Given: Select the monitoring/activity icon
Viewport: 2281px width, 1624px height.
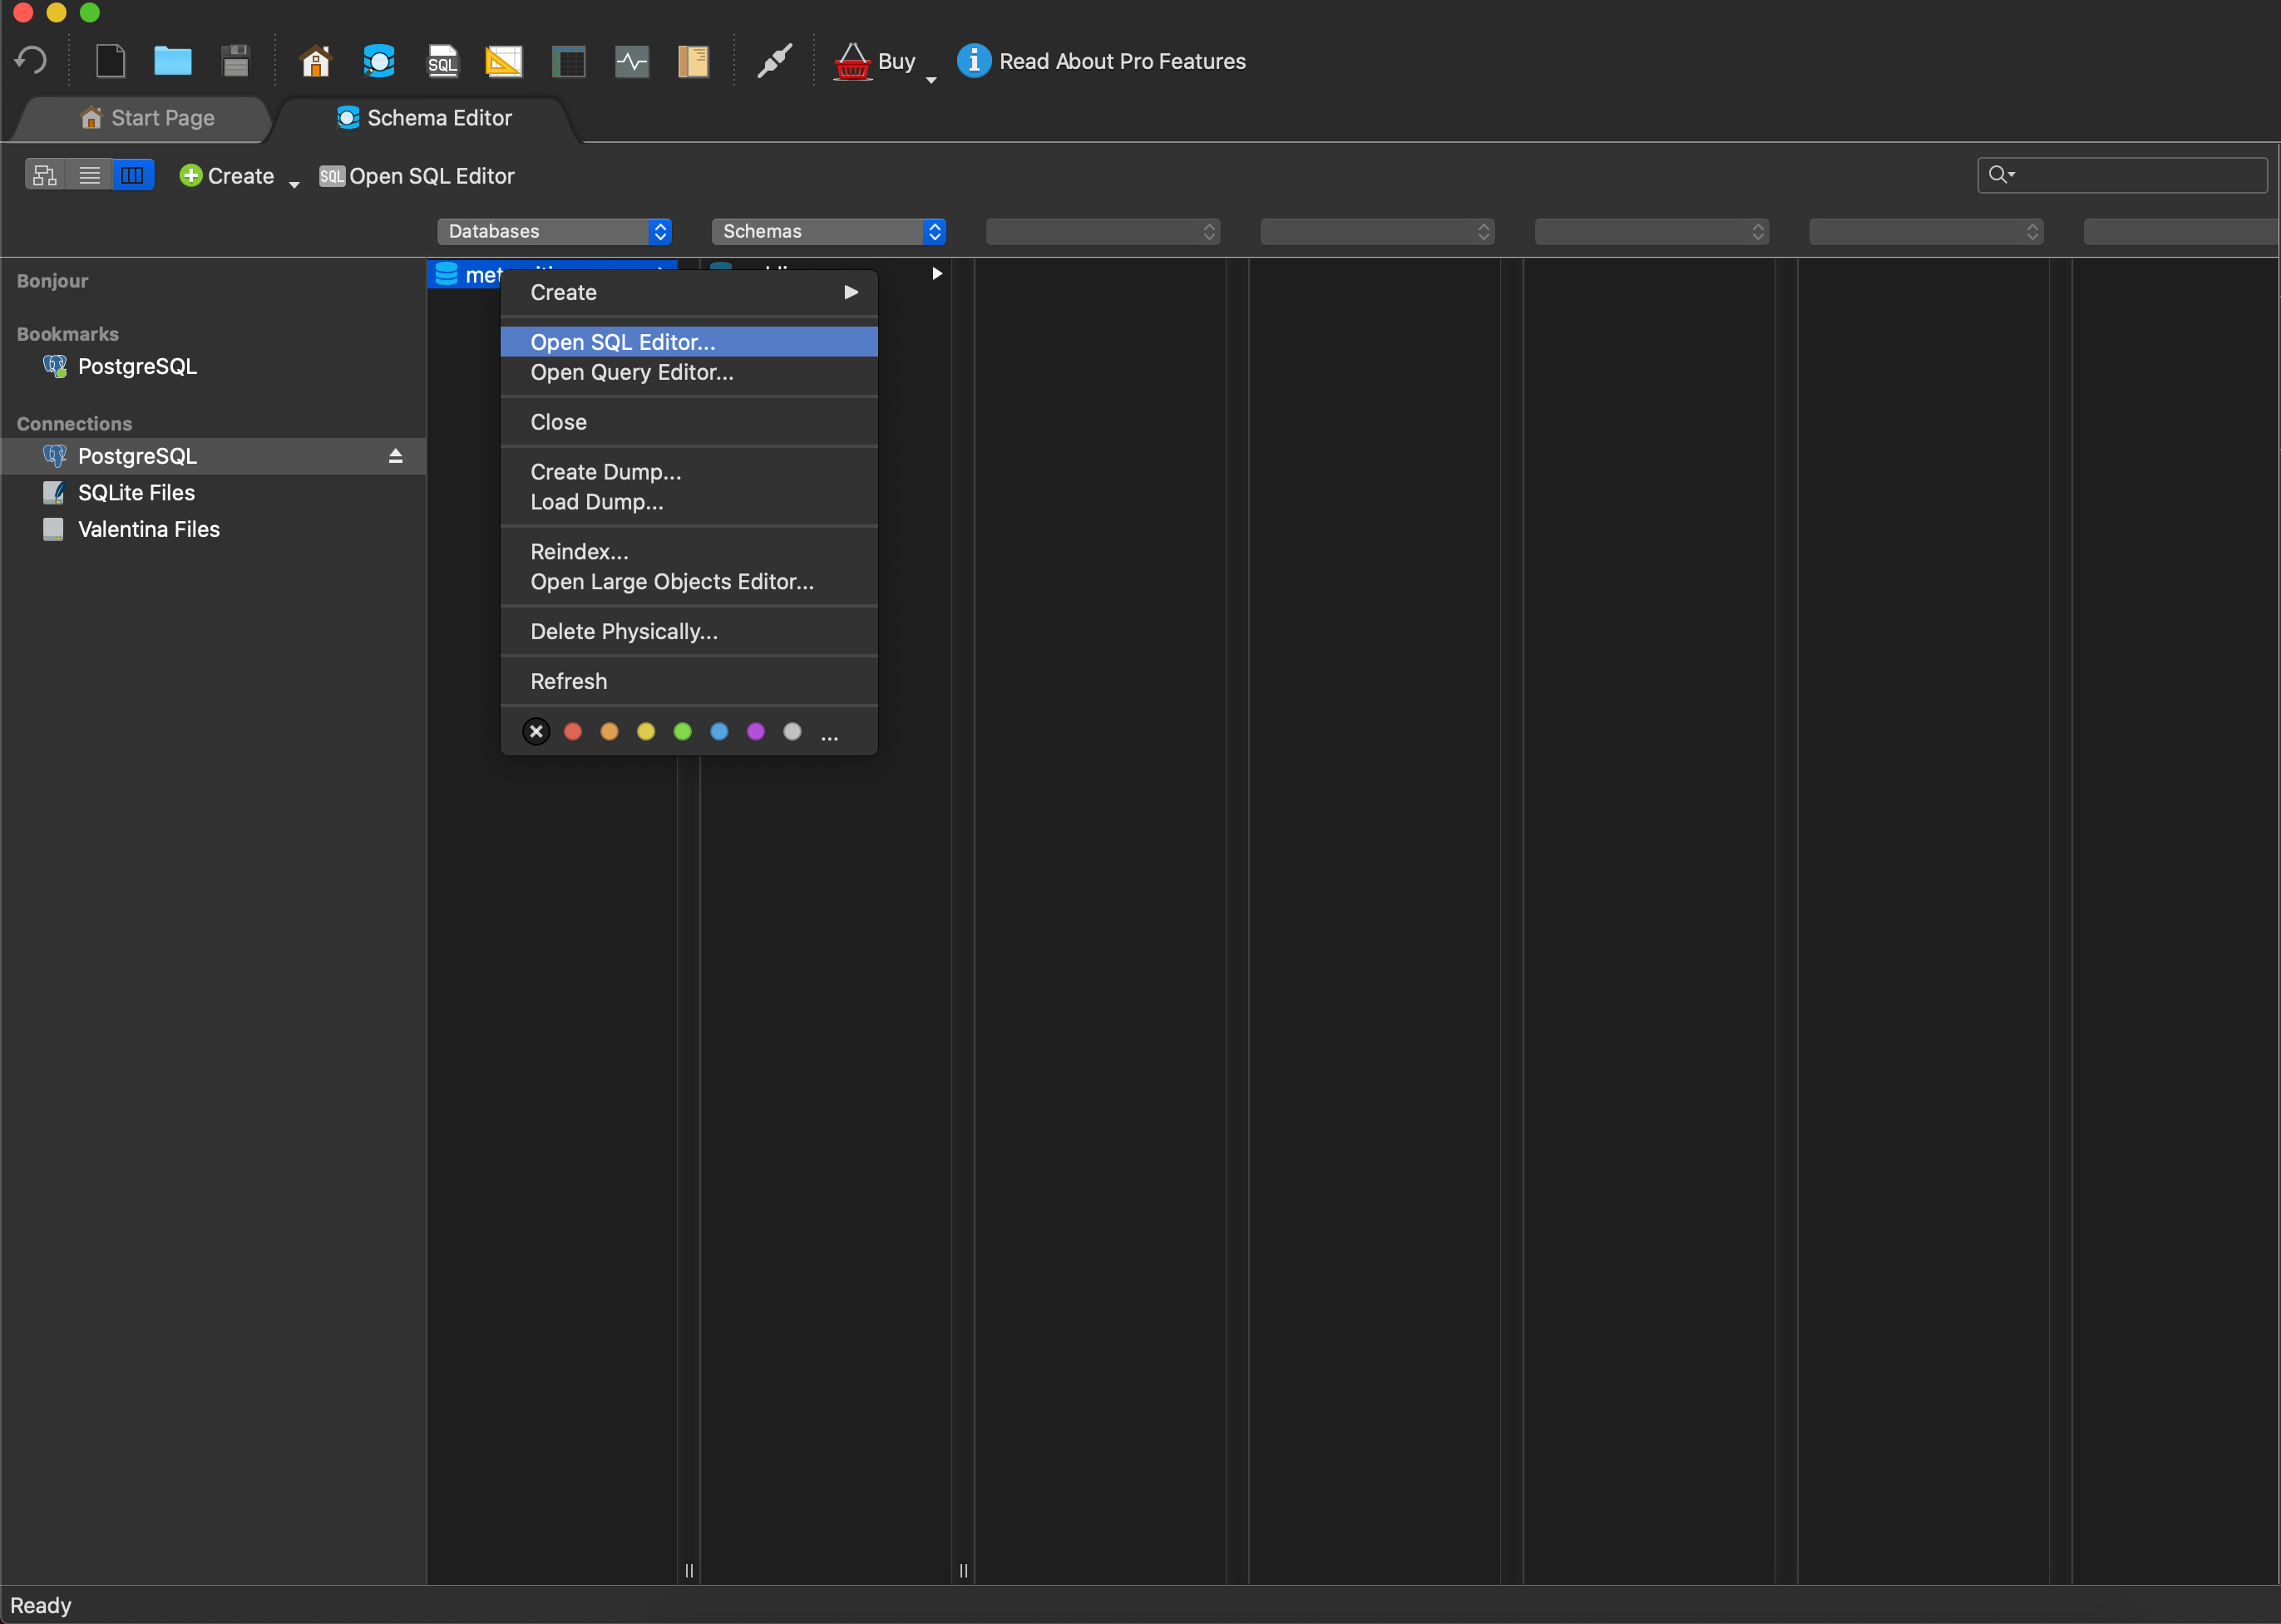Looking at the screenshot, I should [x=631, y=60].
